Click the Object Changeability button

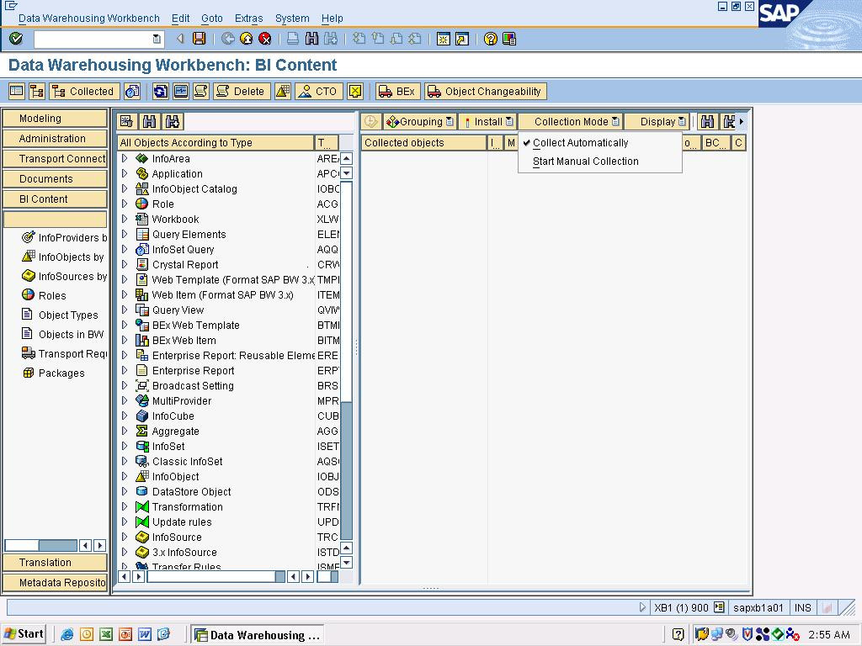pos(486,91)
